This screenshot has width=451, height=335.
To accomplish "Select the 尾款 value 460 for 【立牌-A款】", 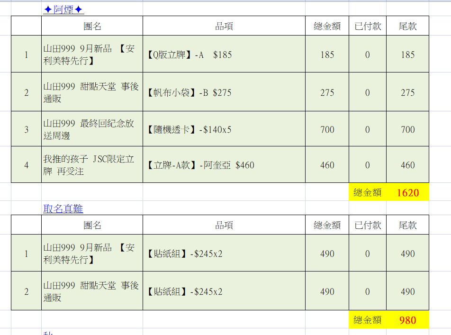I will 407,164.
